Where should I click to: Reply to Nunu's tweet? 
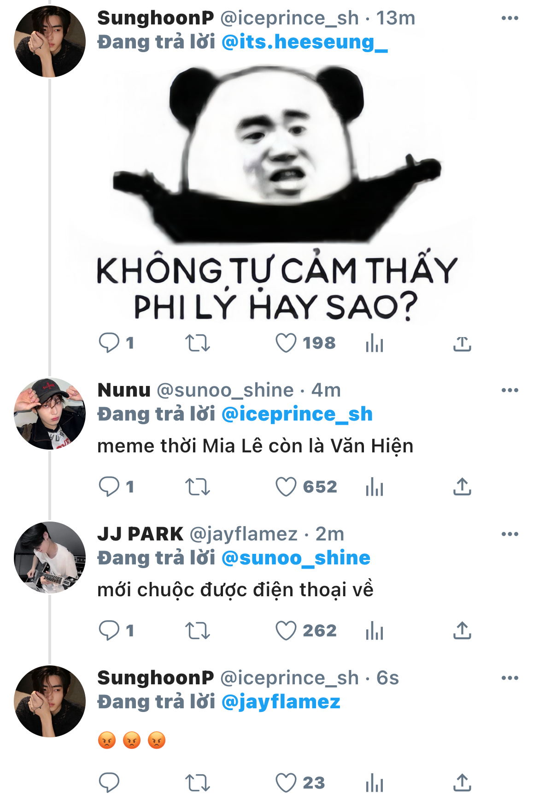(109, 487)
